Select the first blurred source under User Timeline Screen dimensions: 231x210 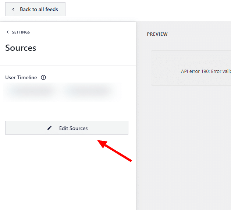(x=31, y=91)
